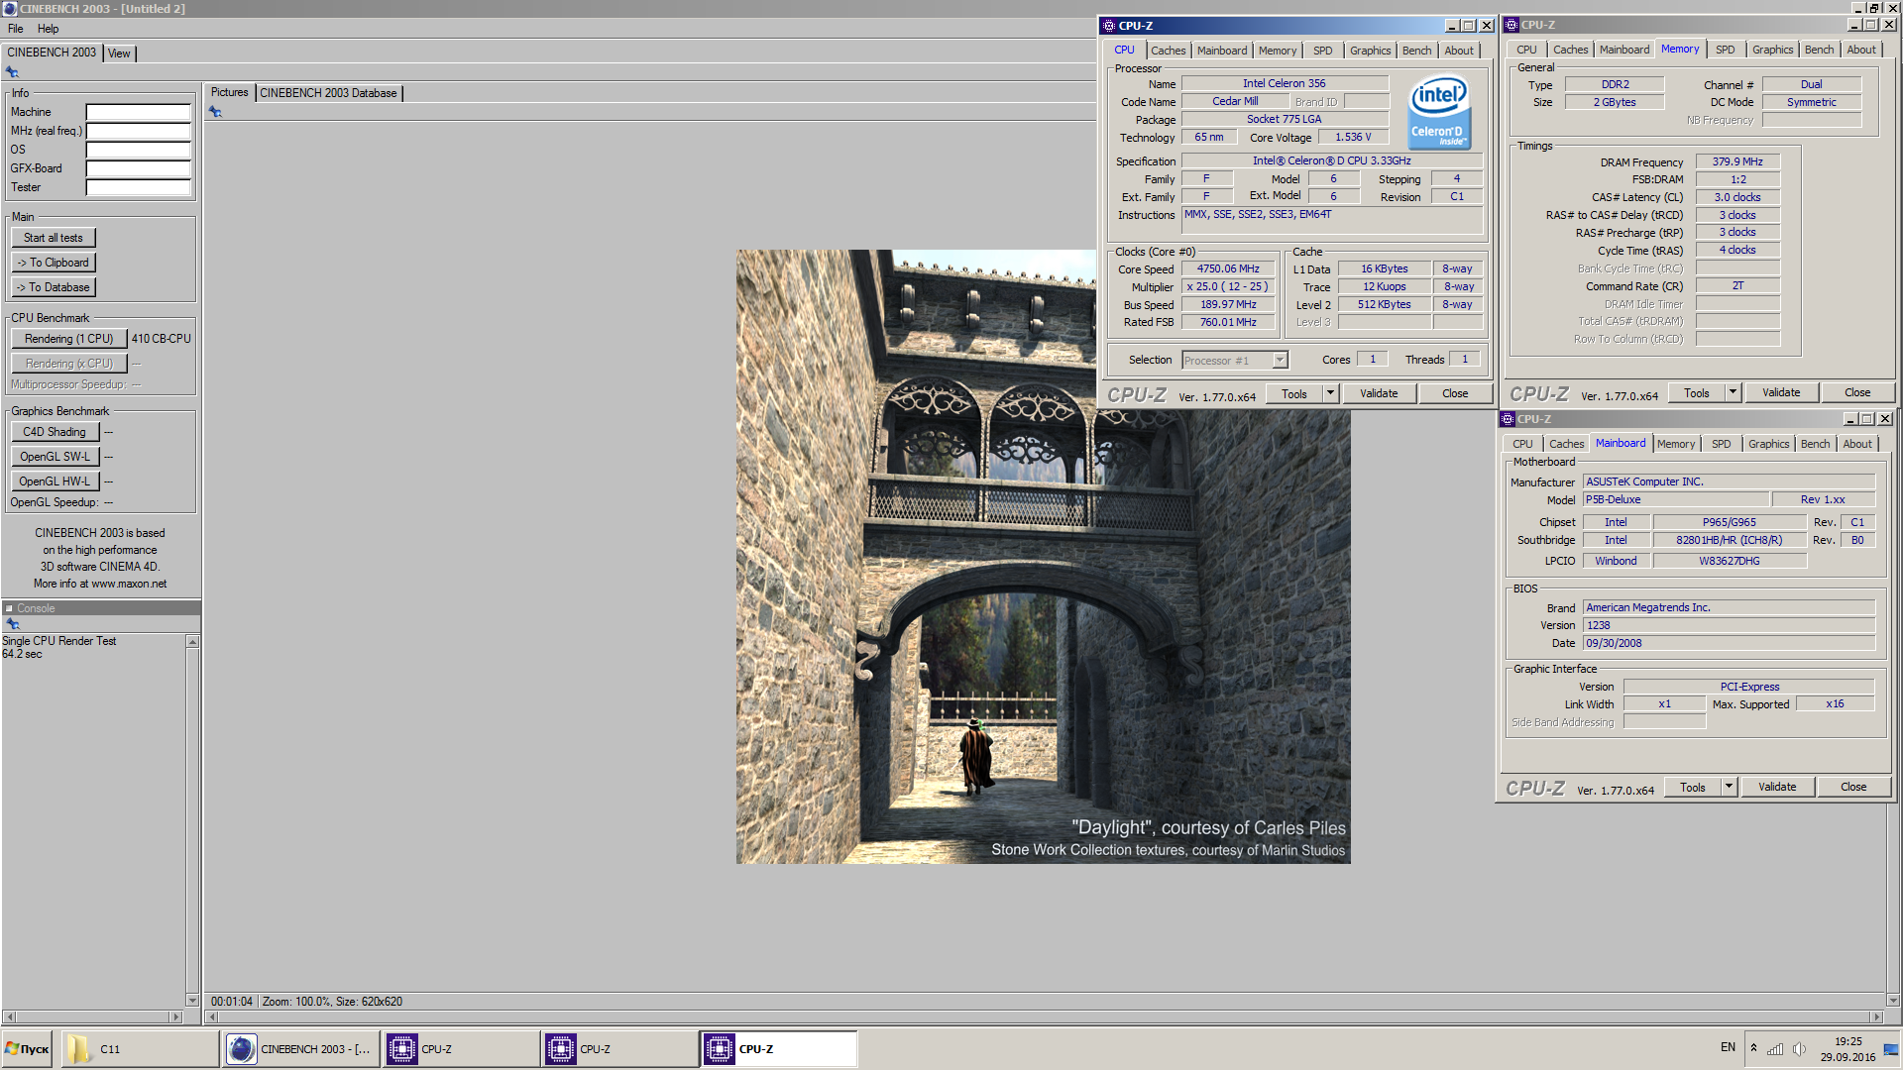1903x1070 pixels.
Task: Open the Caches tab in the CPU-Z CPU window
Action: (1168, 51)
